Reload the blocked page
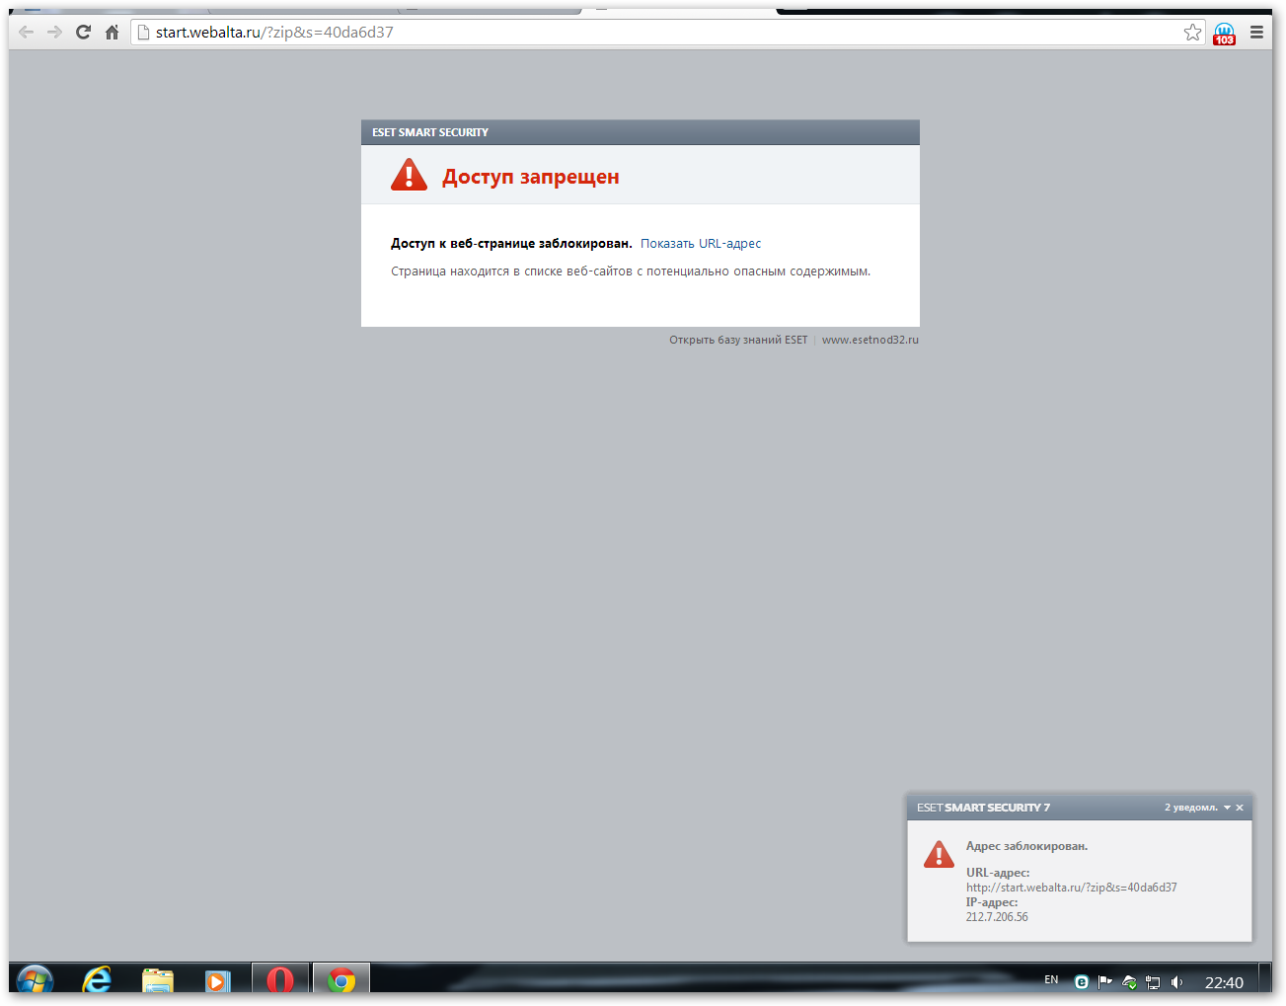Image resolution: width=1286 pixels, height=1006 pixels. (x=84, y=33)
